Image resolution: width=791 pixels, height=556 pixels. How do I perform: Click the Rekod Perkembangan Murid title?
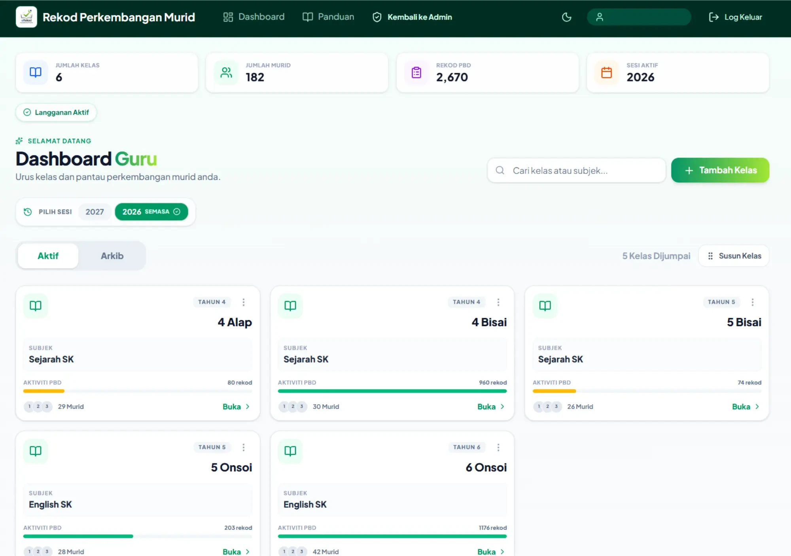pyautogui.click(x=119, y=17)
